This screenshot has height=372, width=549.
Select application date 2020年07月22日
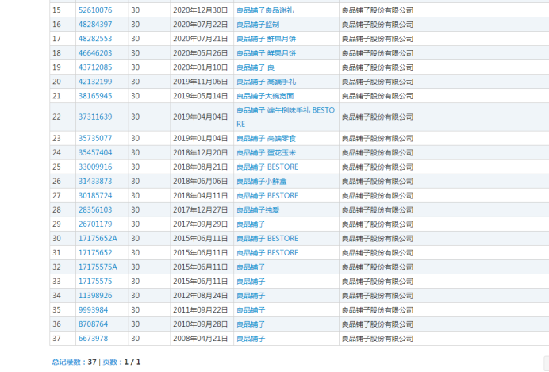click(x=200, y=25)
